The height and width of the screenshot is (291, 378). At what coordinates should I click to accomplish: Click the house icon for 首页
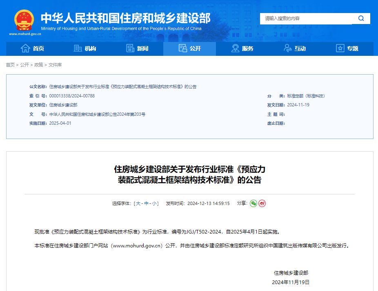tap(25, 48)
